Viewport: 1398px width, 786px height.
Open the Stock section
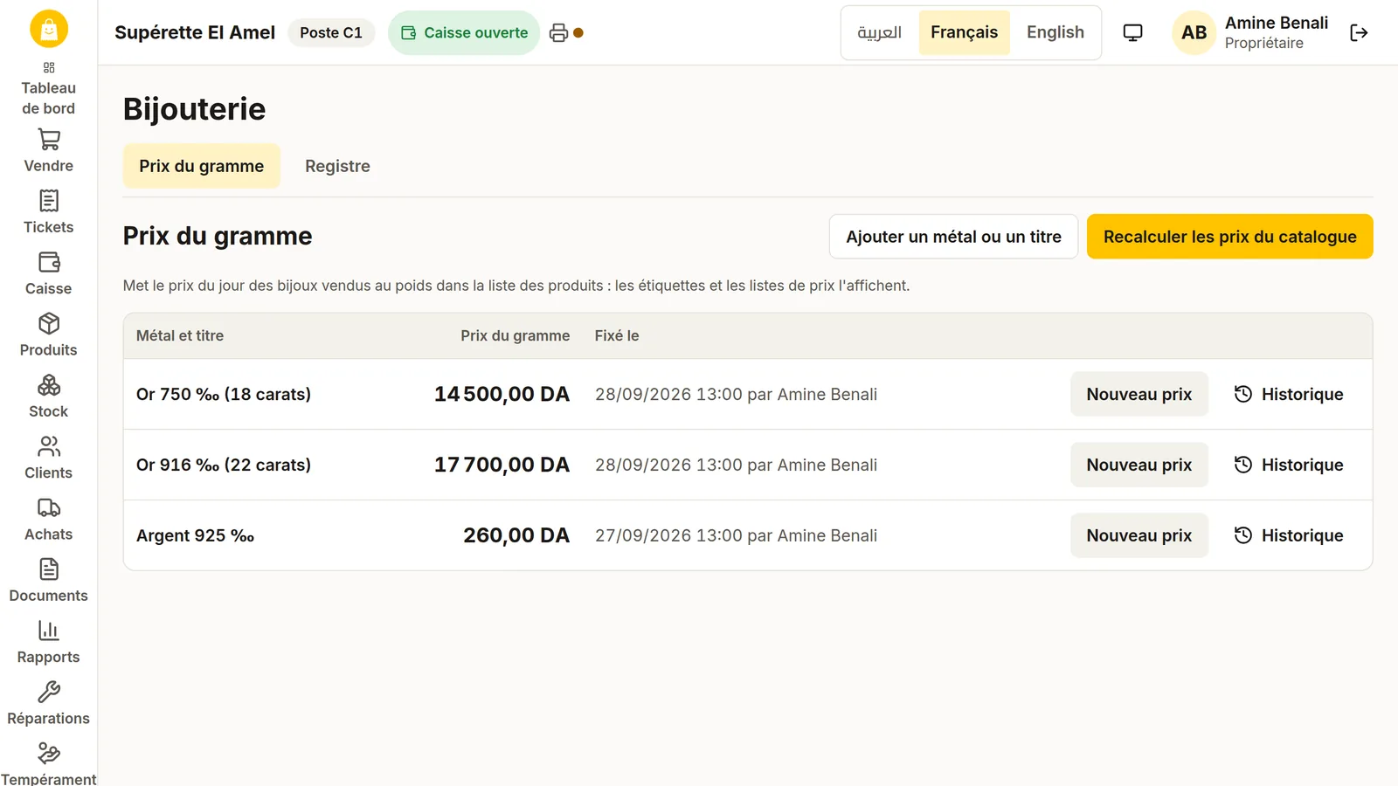49,396
